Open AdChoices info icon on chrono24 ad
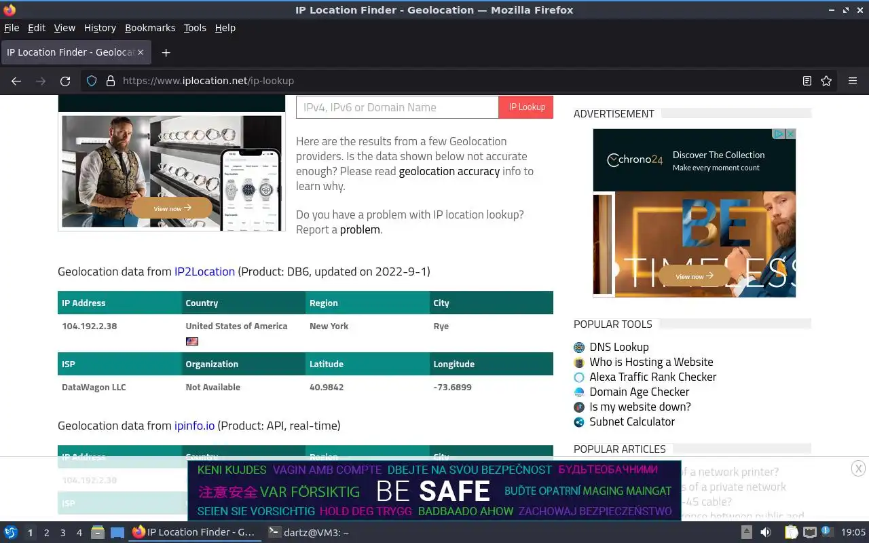 [779, 134]
